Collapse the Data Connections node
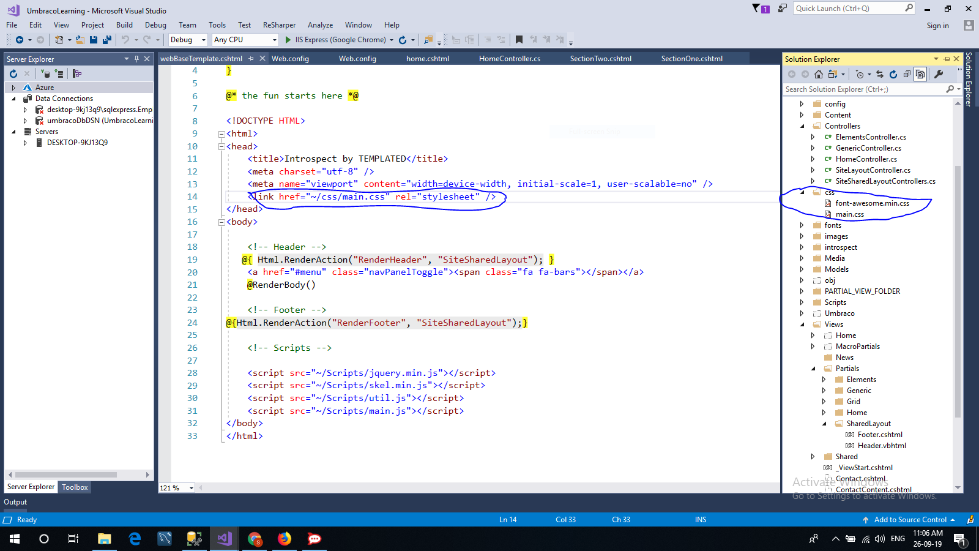Viewport: 979px width, 551px height. tap(13, 99)
